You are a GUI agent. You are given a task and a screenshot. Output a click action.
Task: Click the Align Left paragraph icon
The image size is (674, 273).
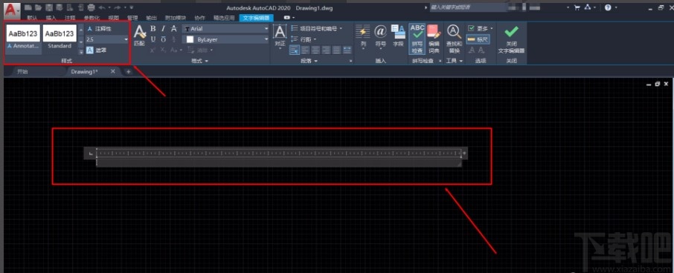click(x=305, y=50)
